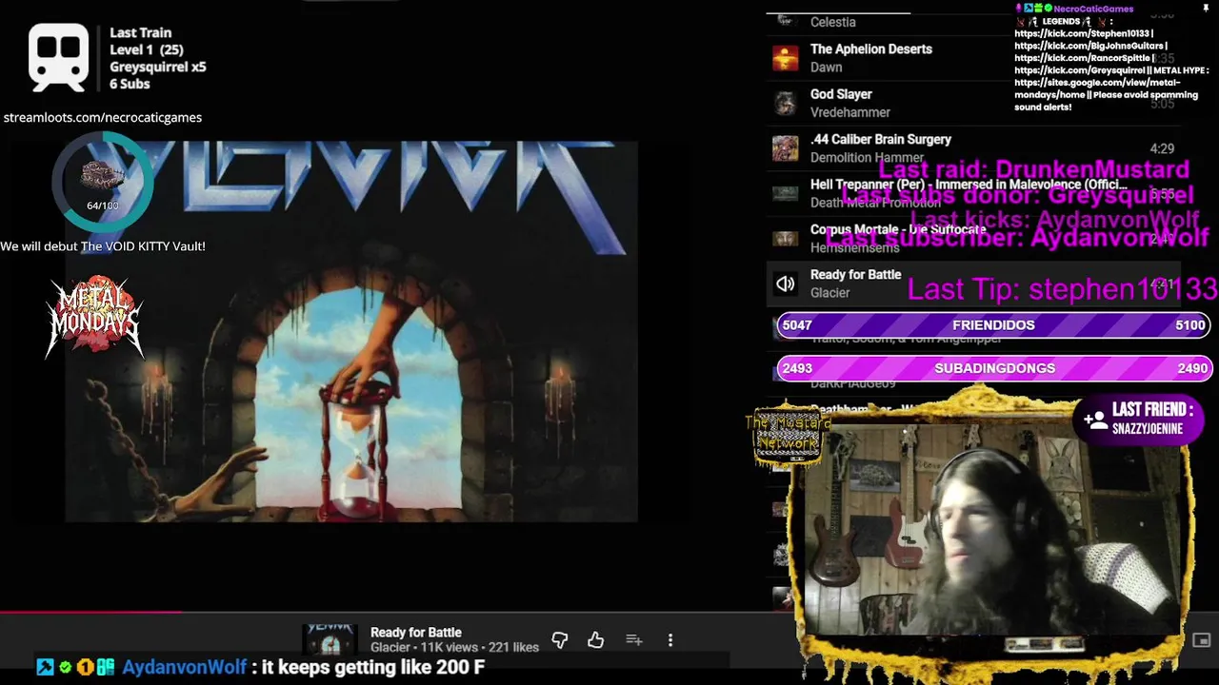Select God Slayer by Vredehammer in the queue
Viewport: 1219px width, 685px height.
973,103
